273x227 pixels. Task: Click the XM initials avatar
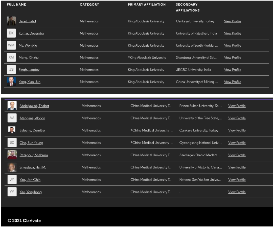point(11,58)
